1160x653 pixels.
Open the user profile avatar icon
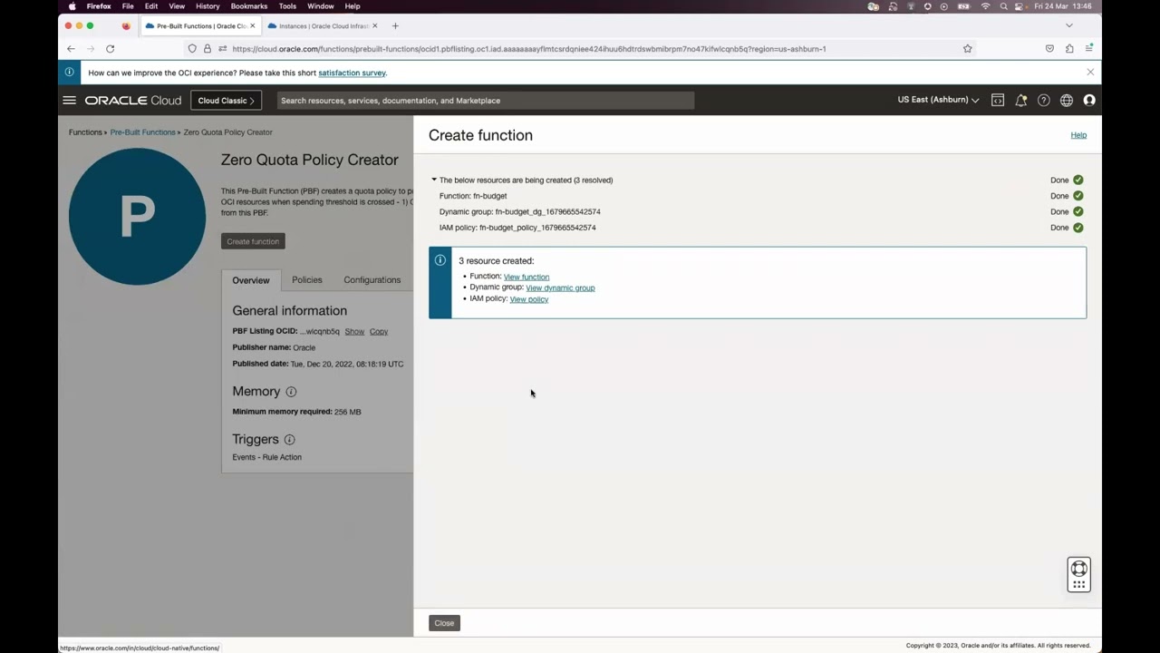[1089, 101]
